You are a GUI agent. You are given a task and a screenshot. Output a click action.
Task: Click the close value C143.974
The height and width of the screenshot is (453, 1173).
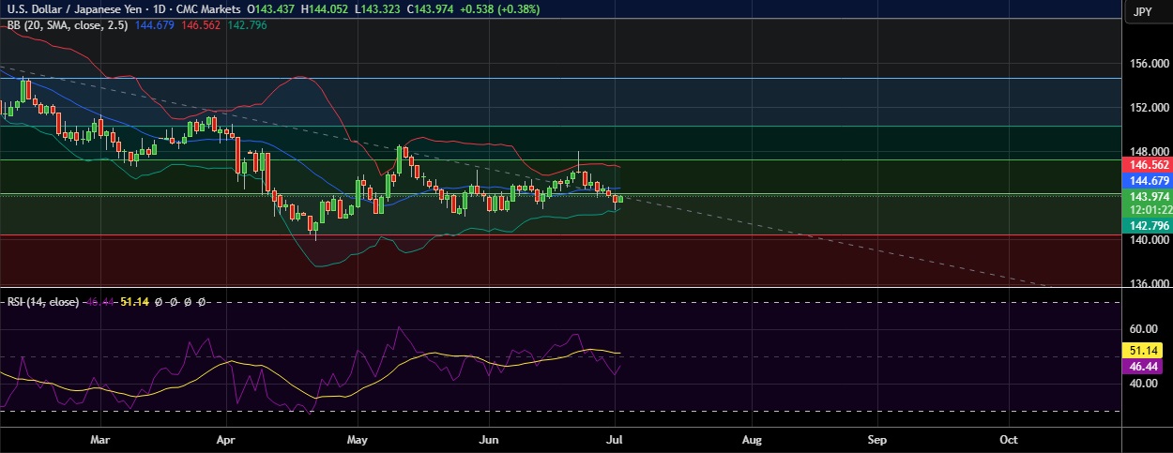click(x=429, y=9)
